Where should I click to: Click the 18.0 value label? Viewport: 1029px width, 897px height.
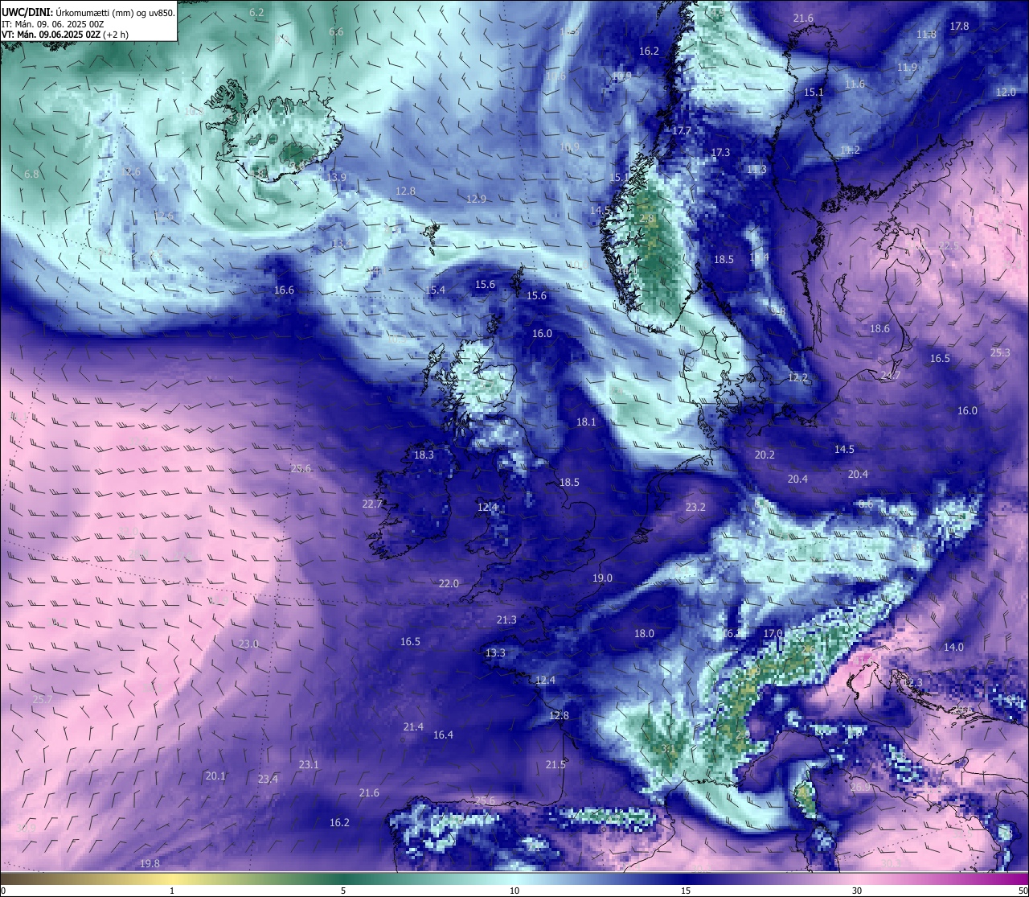pos(644,633)
